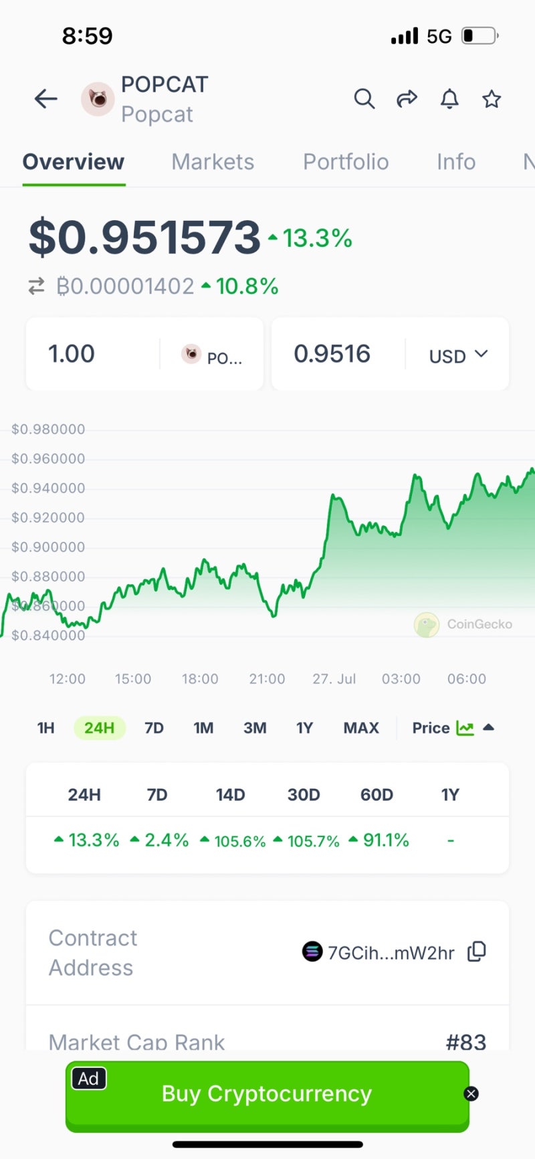535x1159 pixels.
Task: Tap the 1.00 amount input field
Action: [72, 353]
